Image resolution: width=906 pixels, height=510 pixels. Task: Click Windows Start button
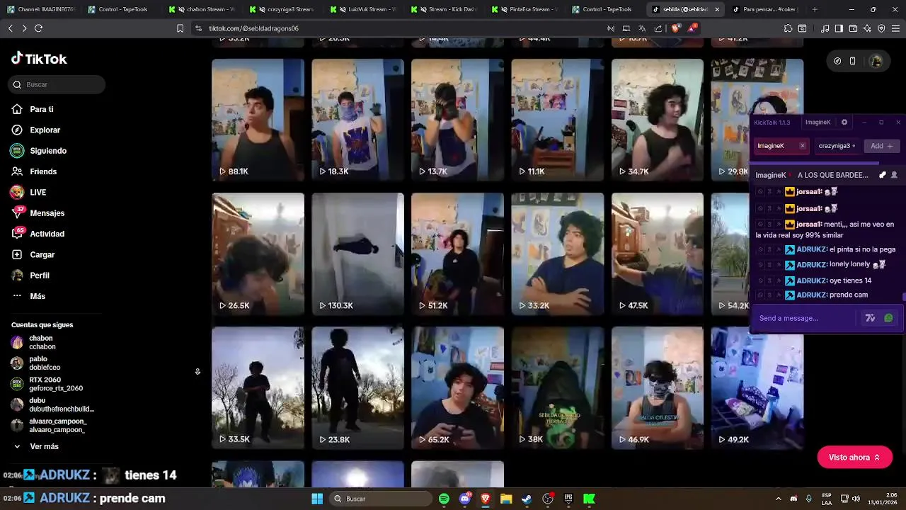pos(317,499)
